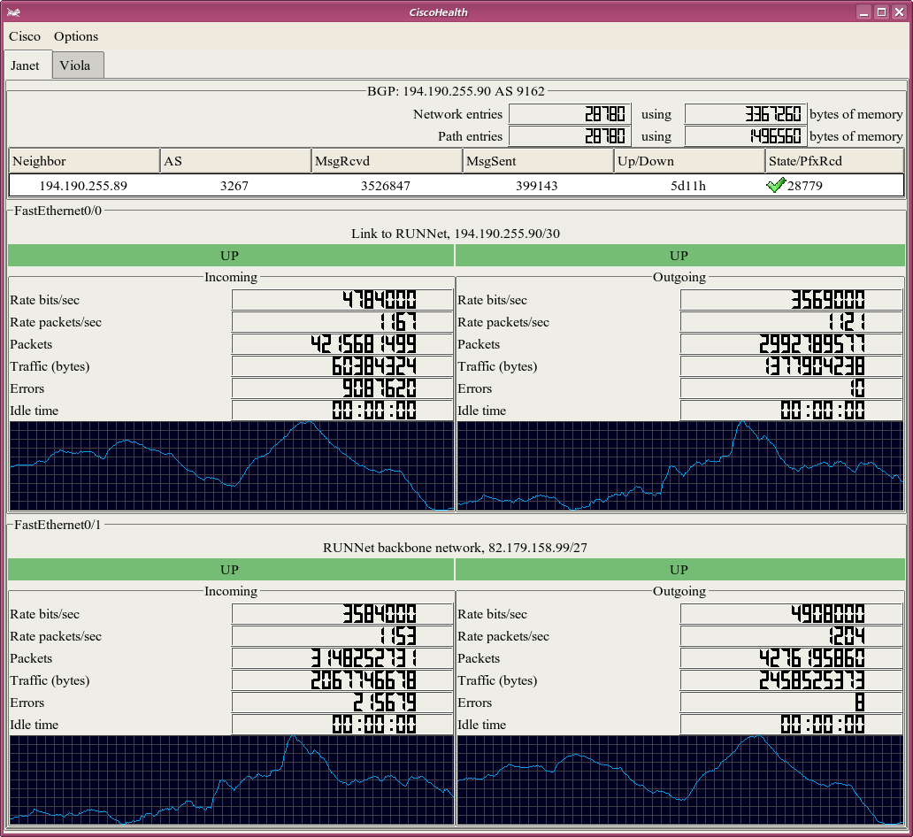Open the Options menu
Image resolution: width=913 pixels, height=837 pixels.
pyautogui.click(x=76, y=36)
